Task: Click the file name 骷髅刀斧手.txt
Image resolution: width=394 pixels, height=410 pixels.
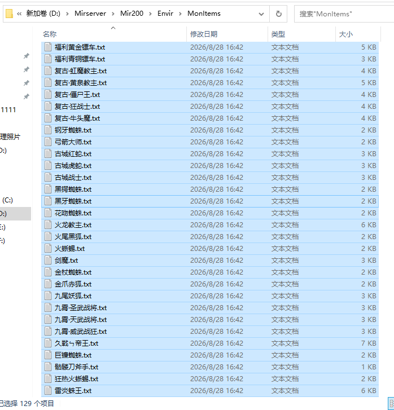Action: (x=76, y=367)
